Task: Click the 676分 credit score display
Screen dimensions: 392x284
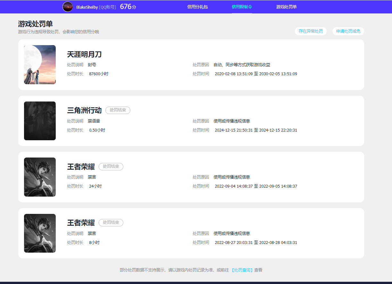Action: coord(127,6)
